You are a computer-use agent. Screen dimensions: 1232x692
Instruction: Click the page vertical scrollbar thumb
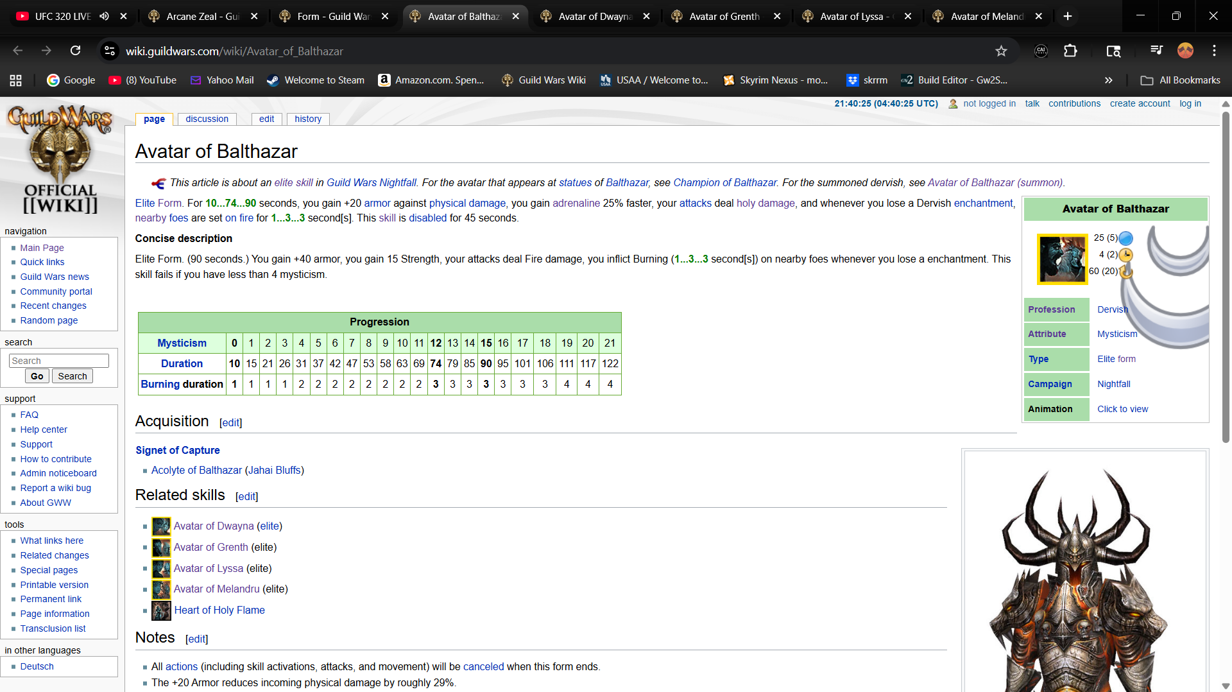coord(1226,276)
